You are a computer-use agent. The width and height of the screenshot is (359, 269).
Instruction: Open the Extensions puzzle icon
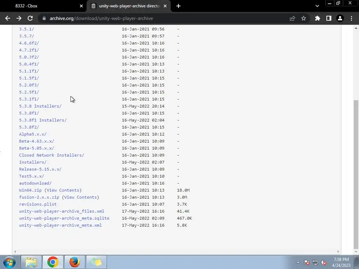(x=317, y=18)
